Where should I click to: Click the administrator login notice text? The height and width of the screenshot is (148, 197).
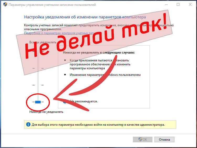click(98, 125)
